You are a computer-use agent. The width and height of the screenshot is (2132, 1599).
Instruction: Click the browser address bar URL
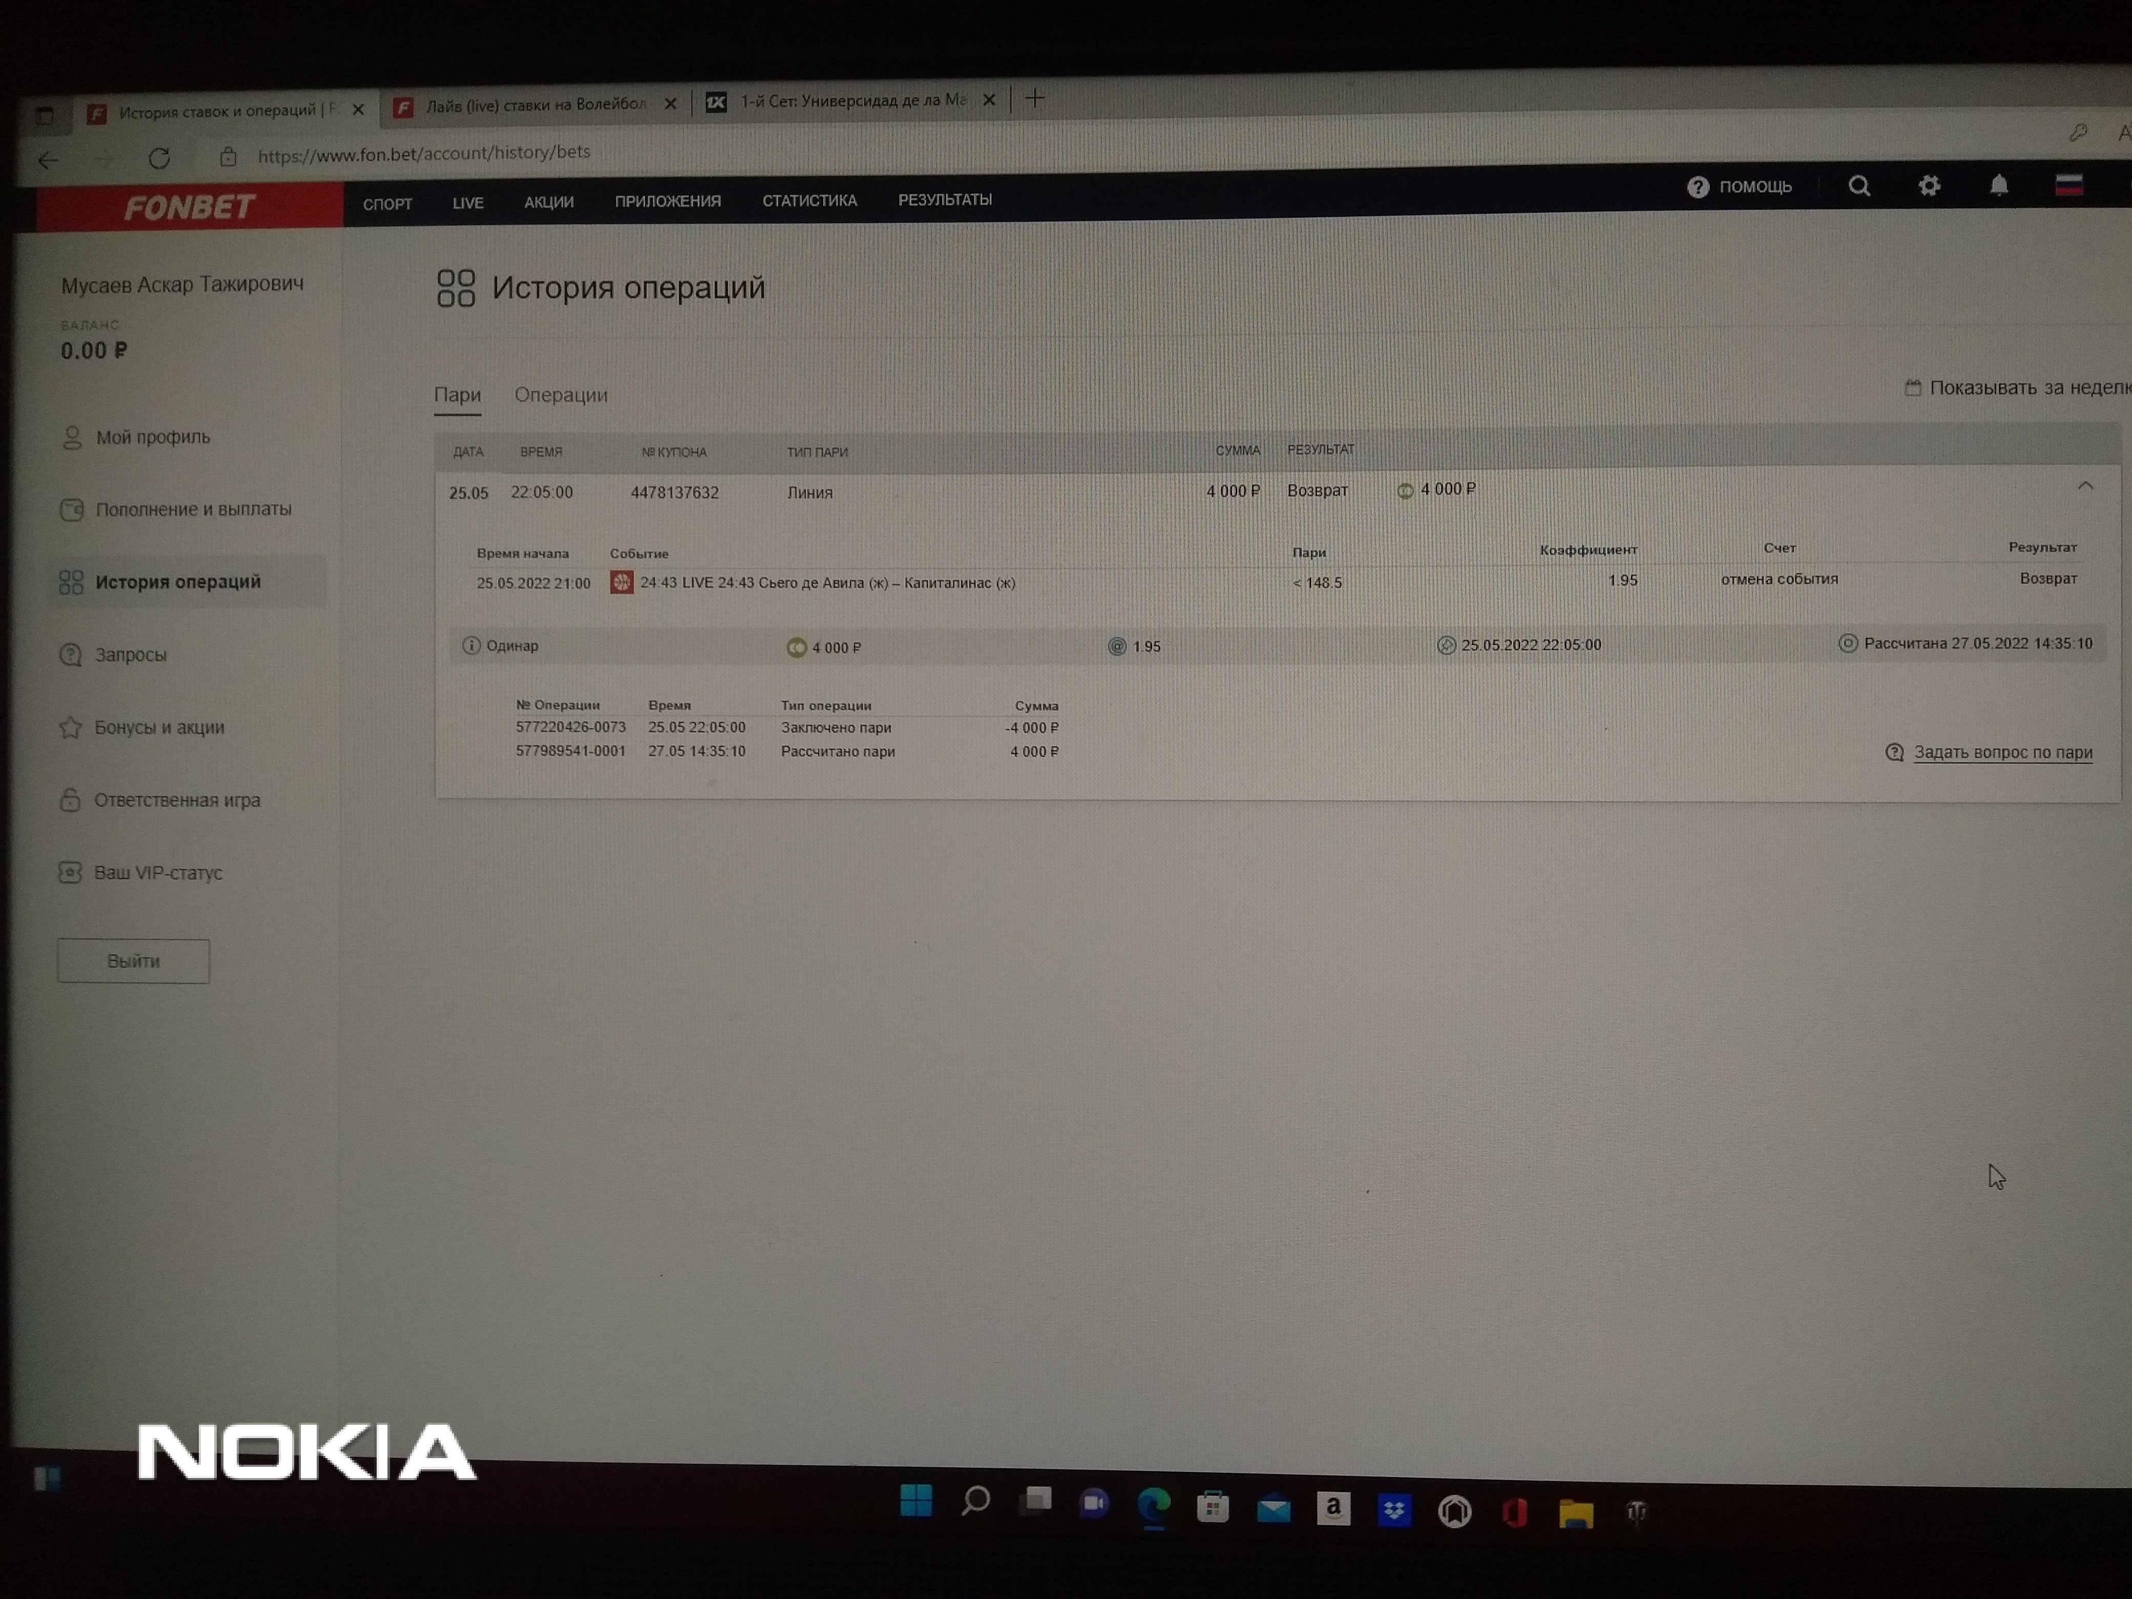click(424, 152)
